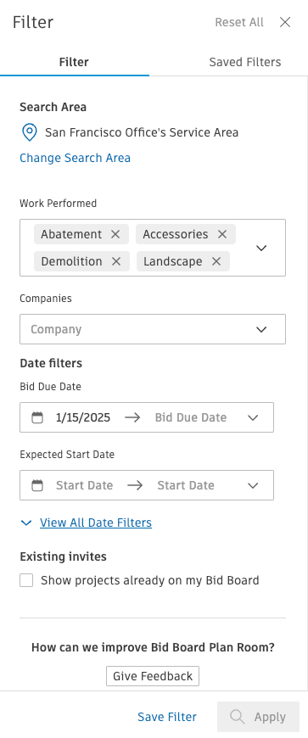Remove the Demolition tag

click(x=116, y=261)
